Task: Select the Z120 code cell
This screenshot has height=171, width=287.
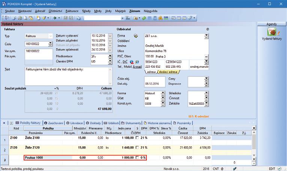Action: [16, 147]
